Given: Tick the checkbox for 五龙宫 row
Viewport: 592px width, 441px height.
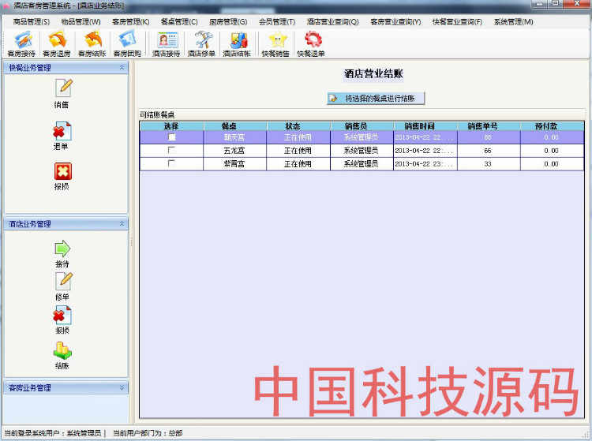Looking at the screenshot, I should pyautogui.click(x=172, y=150).
